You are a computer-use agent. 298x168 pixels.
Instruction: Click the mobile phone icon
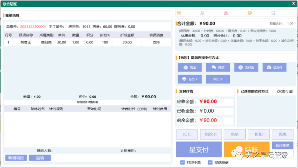(273, 13)
